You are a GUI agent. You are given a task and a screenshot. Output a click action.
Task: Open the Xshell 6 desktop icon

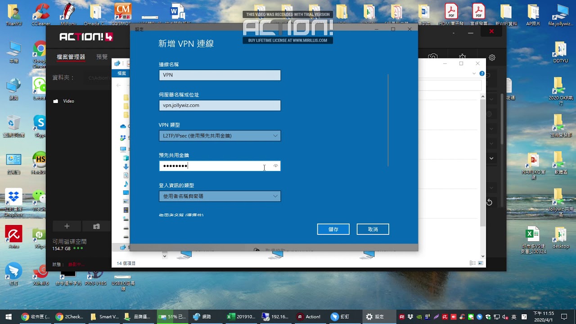click(40, 275)
